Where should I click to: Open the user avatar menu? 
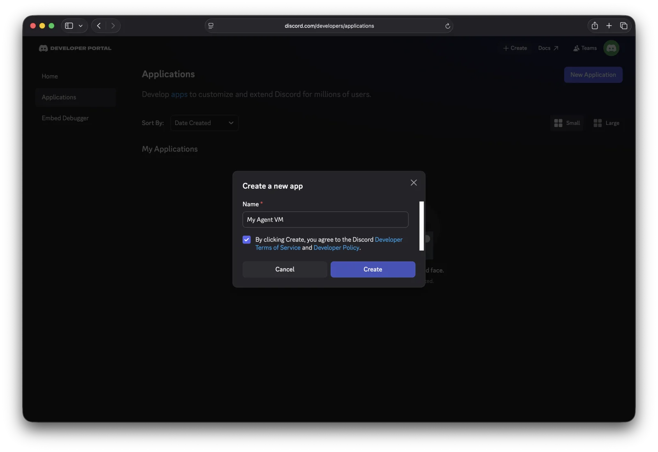click(x=612, y=48)
